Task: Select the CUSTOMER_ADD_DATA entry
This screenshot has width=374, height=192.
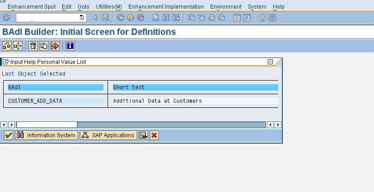Action: pyautogui.click(x=35, y=101)
